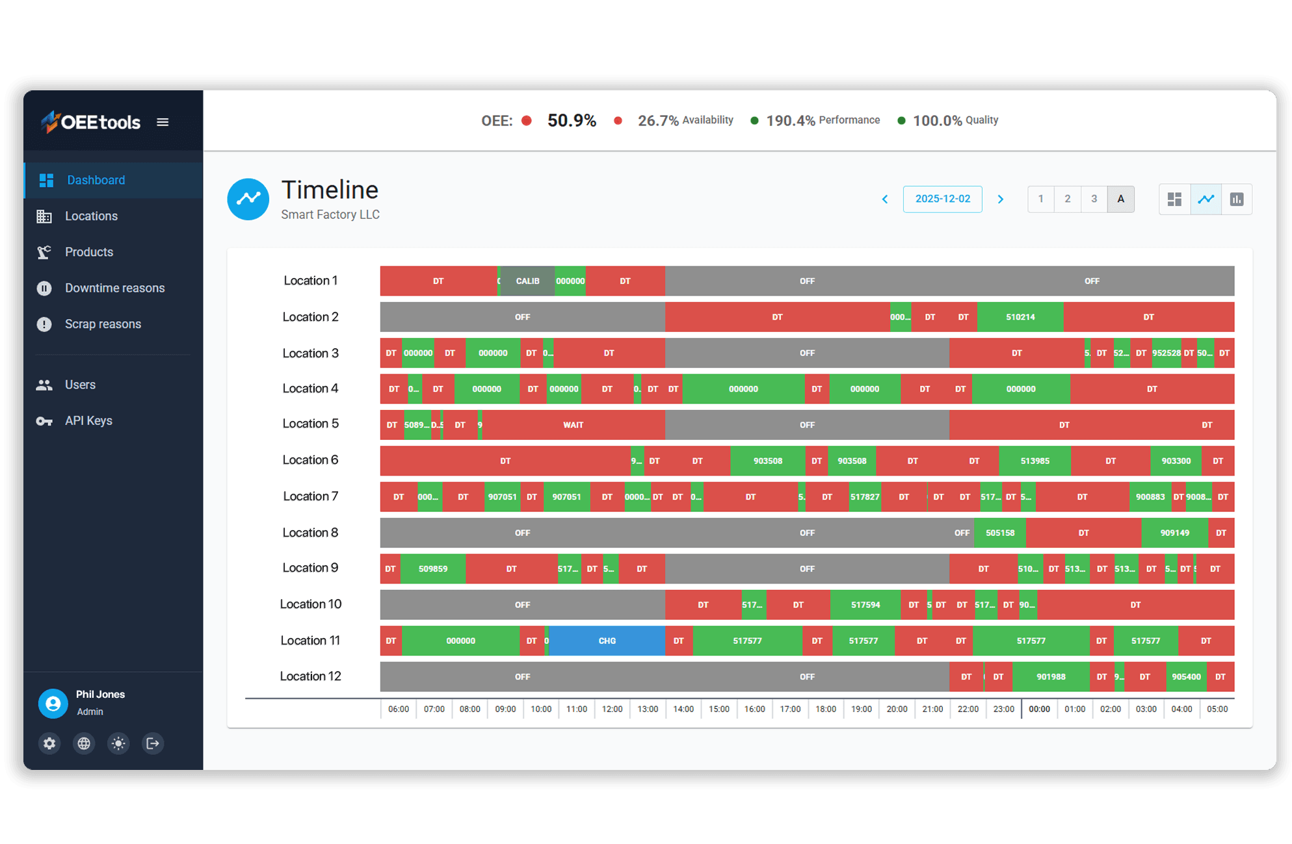Click the CALIB segment on Location 1
The image size is (1292, 844).
pos(527,281)
